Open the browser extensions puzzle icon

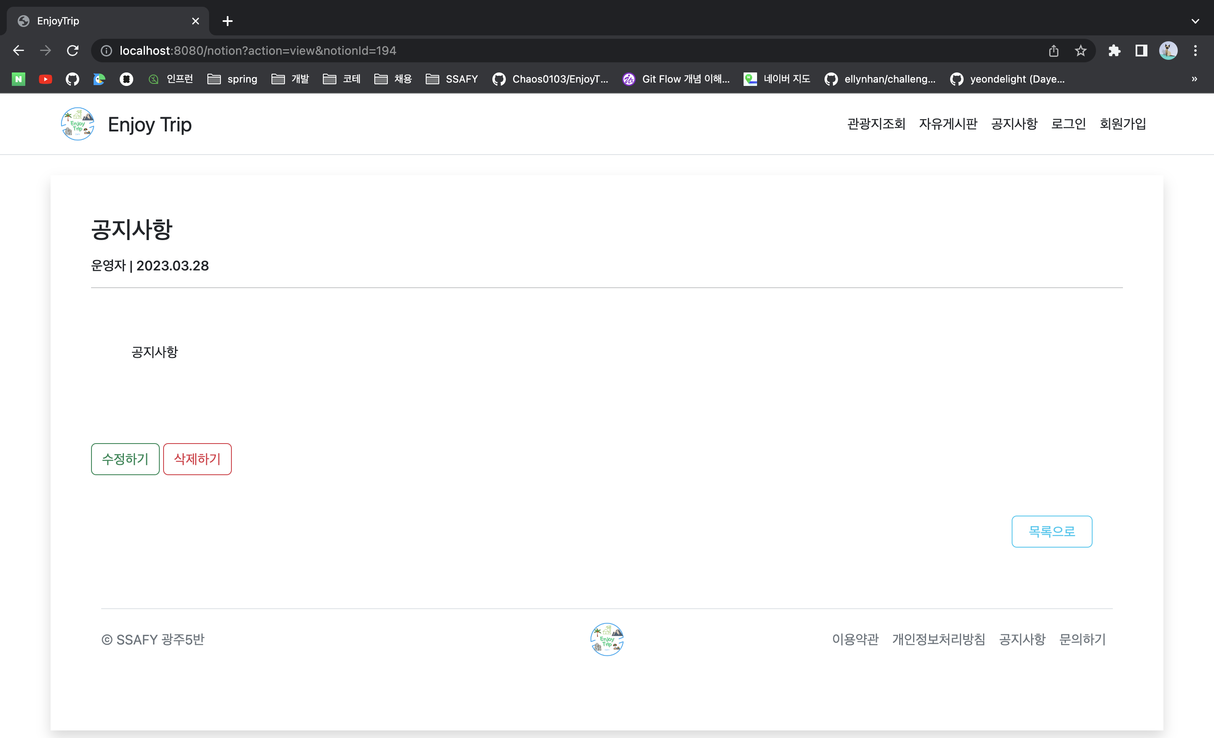click(x=1115, y=50)
